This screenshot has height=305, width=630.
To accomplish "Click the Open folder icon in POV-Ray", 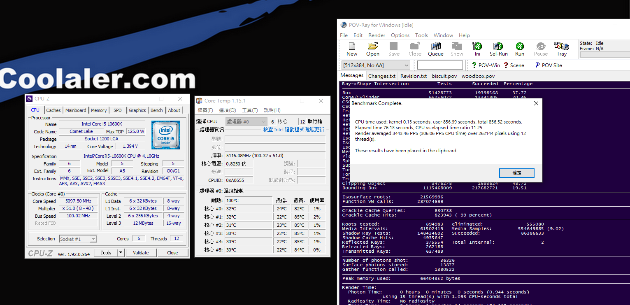I will click(373, 46).
